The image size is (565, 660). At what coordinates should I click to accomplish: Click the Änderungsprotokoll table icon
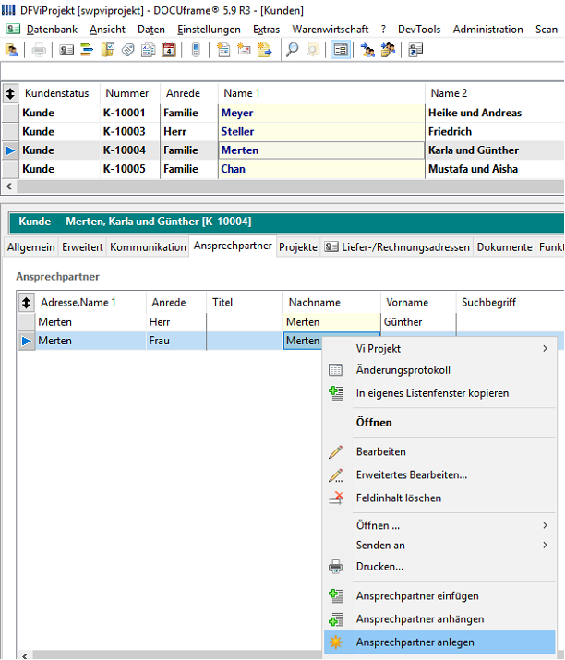(335, 370)
